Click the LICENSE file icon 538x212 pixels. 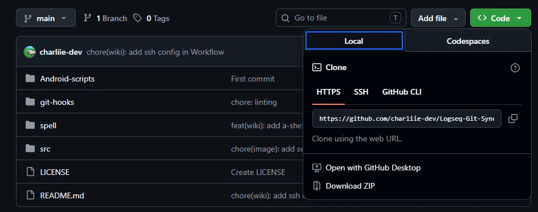(x=31, y=172)
